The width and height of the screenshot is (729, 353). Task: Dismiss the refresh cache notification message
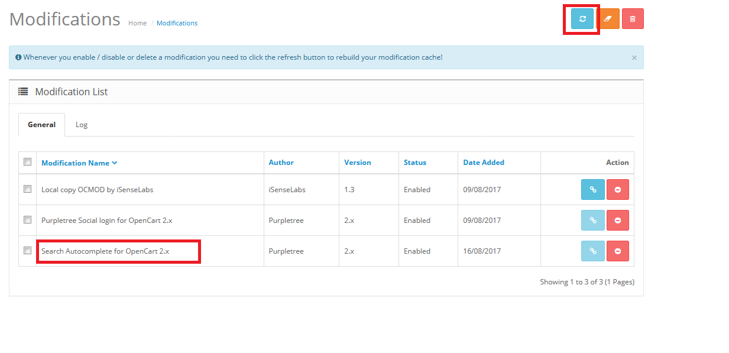pos(634,57)
